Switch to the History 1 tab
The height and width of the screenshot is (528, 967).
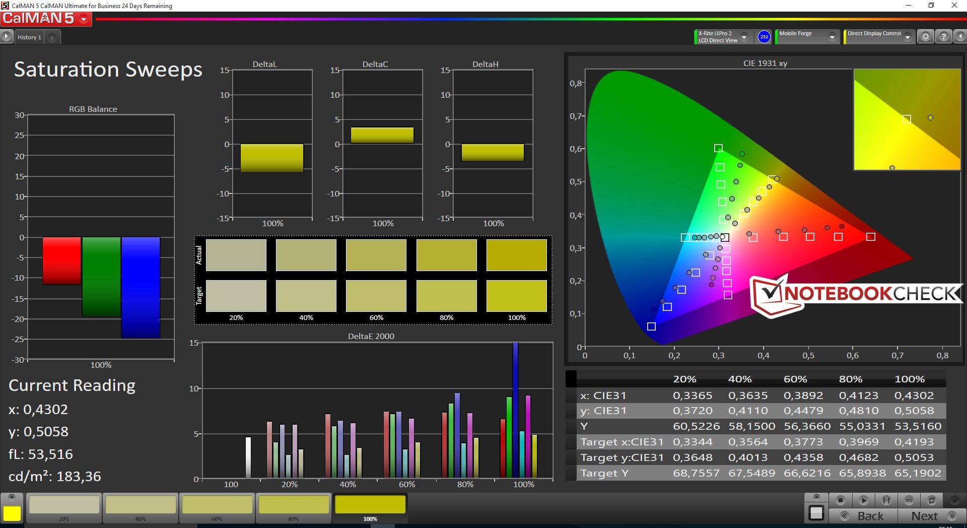[29, 37]
